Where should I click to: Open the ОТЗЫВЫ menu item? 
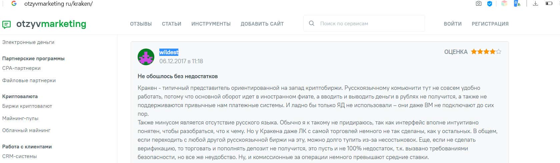click(141, 24)
